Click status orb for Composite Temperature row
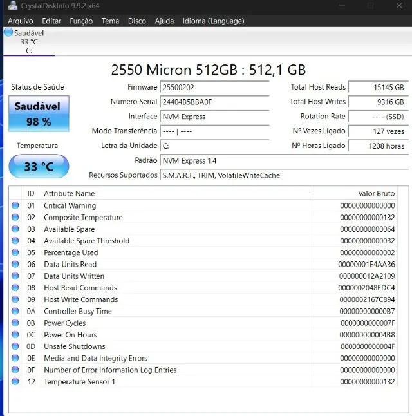The height and width of the screenshot is (416, 412). coord(15,217)
